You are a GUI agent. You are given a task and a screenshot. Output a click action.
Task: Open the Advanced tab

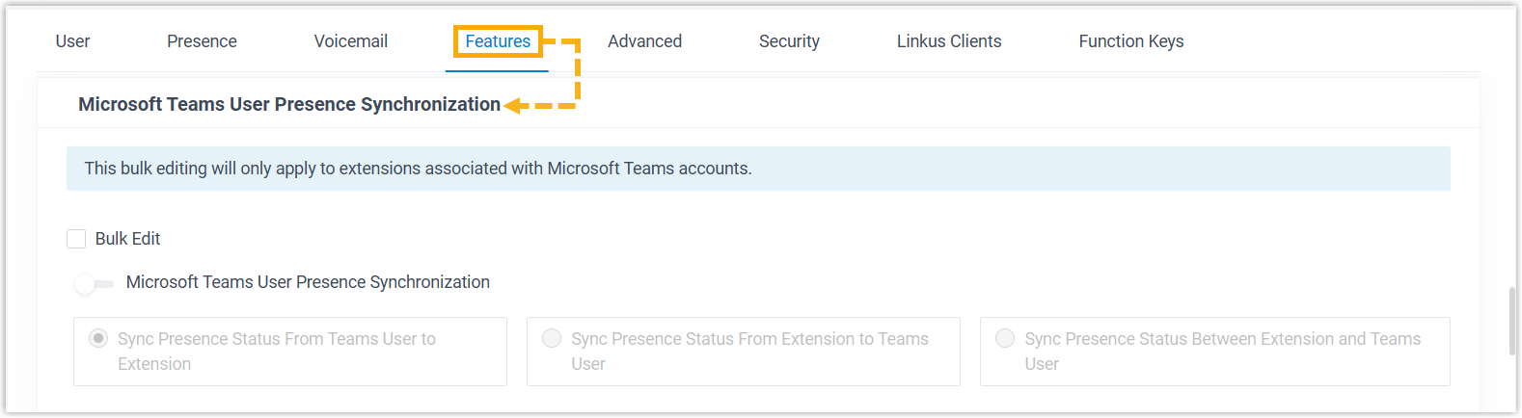(x=644, y=41)
